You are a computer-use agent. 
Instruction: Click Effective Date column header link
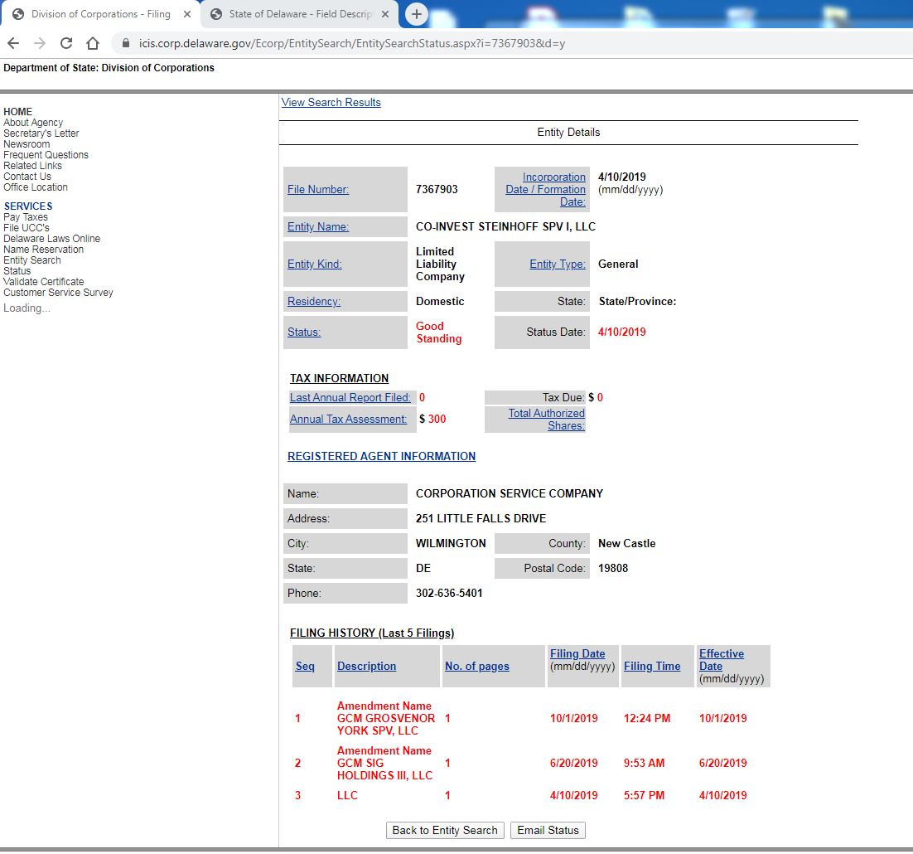tap(722, 660)
